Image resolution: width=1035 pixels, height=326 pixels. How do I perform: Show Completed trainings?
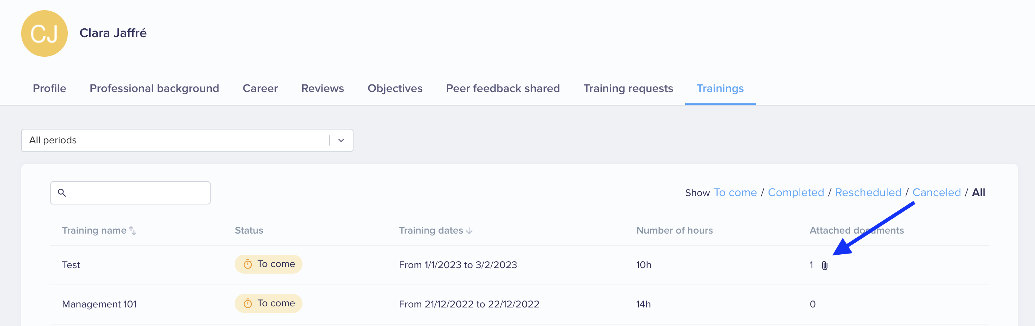[x=796, y=192]
